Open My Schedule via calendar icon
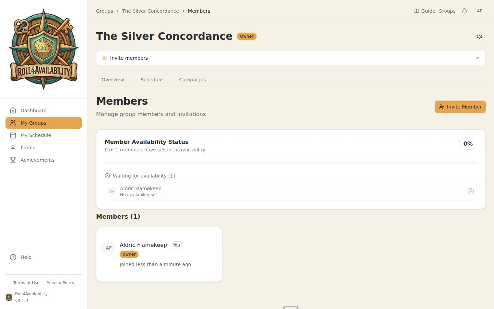 pyautogui.click(x=13, y=135)
